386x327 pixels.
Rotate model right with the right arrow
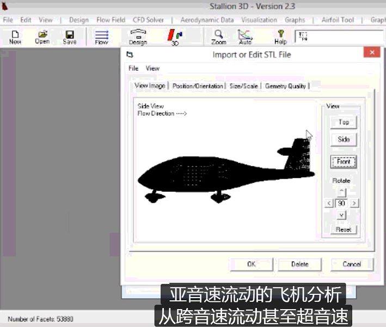tap(354, 203)
